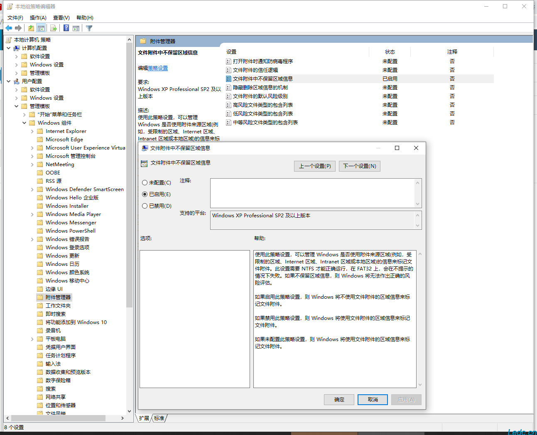
Task: Click the policy icon beside 文件附件的信任逻辑
Action: 228,70
